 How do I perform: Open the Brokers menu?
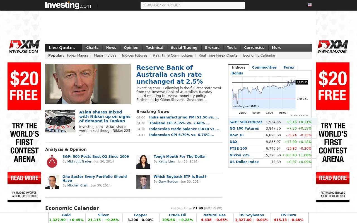coord(212,48)
